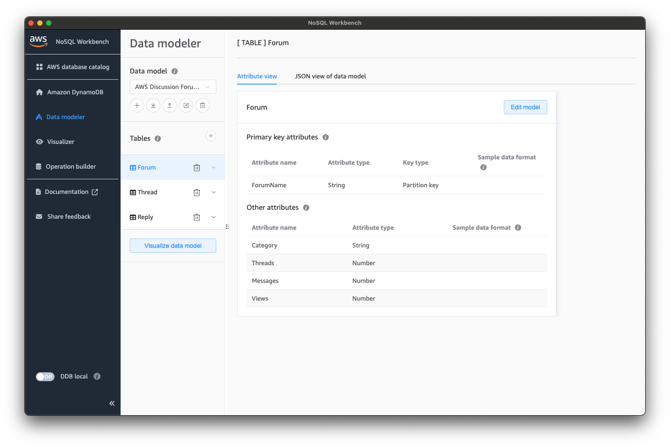
Task: Open the Visualizer section
Action: coord(55,142)
